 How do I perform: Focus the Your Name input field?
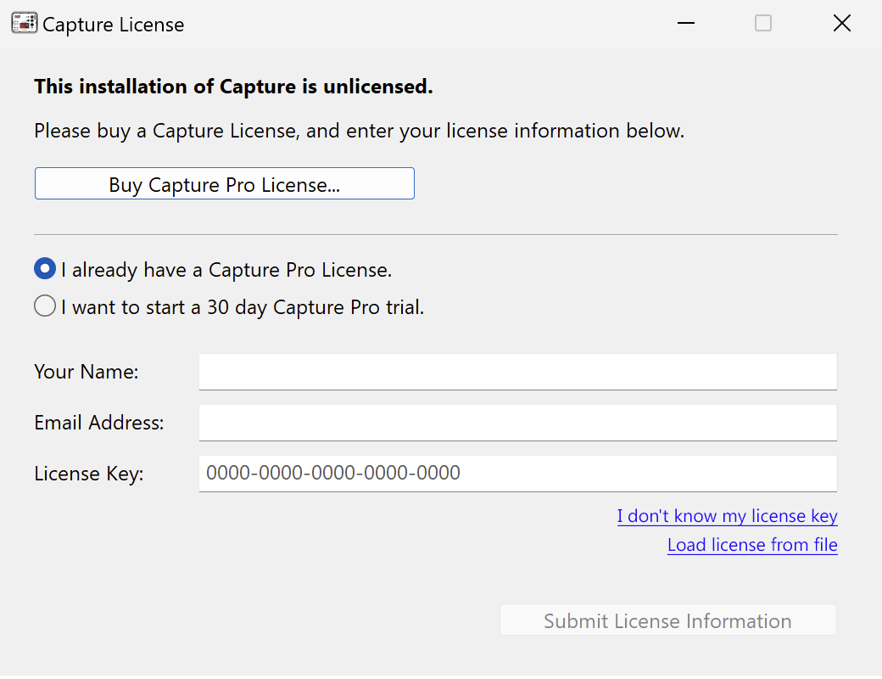[518, 372]
